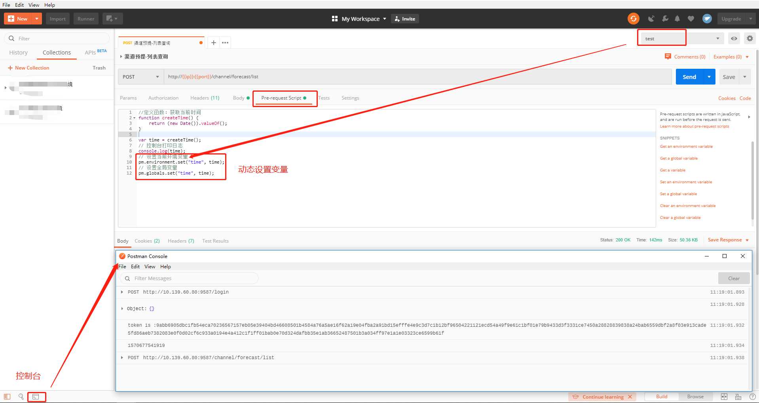Screen dimensions: 759x403
Task: Open the File menu in main window
Action: 6,5
